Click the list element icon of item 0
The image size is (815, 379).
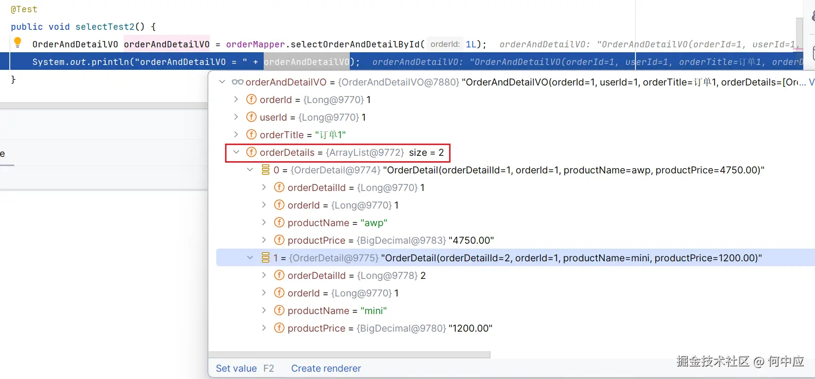266,170
